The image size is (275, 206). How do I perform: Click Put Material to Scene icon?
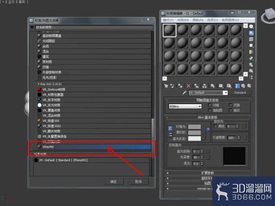172,86
